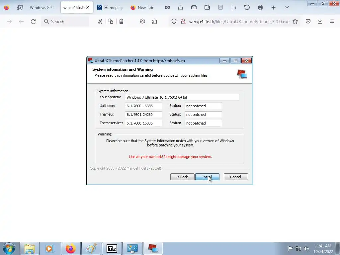Expand the list all tabs chevron
Image resolution: width=340 pixels, height=255 pixels.
coord(287,8)
